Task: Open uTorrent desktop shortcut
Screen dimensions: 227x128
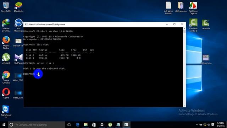Action: 6,59
